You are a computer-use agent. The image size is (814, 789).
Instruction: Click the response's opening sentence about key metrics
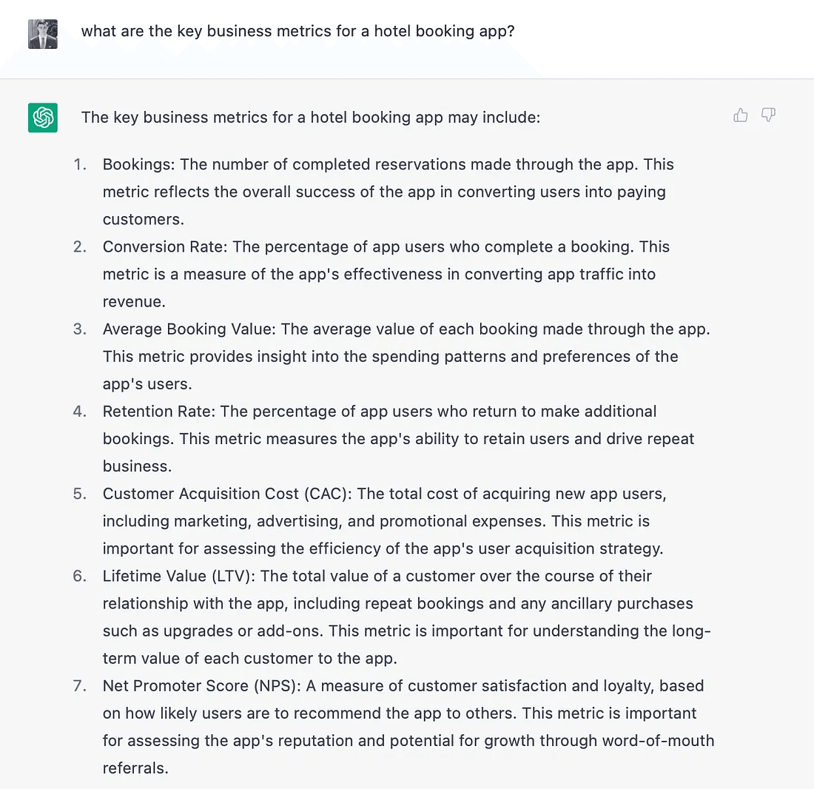click(x=311, y=118)
